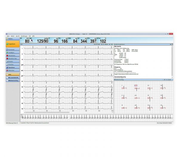The image size is (179, 157).
Task: Increase ECG paper speed with right arrow
Action: [x=96, y=44]
